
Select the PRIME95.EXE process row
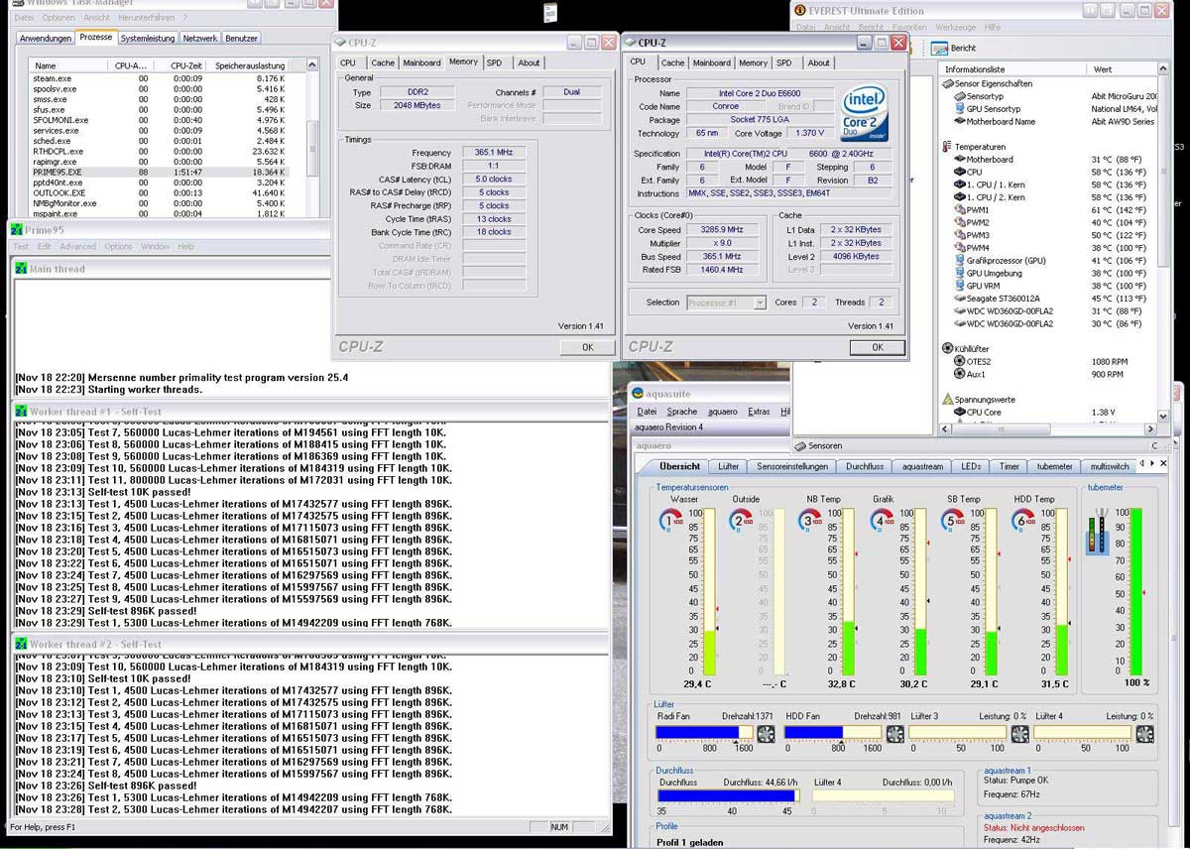click(159, 173)
